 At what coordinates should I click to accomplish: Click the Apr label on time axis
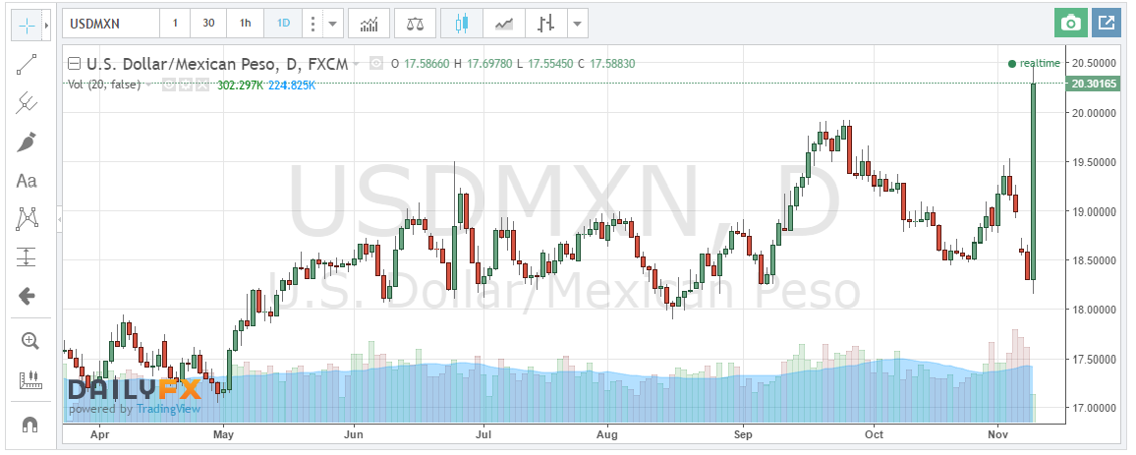tap(101, 434)
